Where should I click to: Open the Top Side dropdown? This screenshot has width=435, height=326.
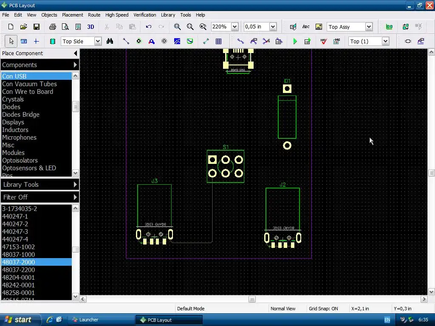(98, 41)
